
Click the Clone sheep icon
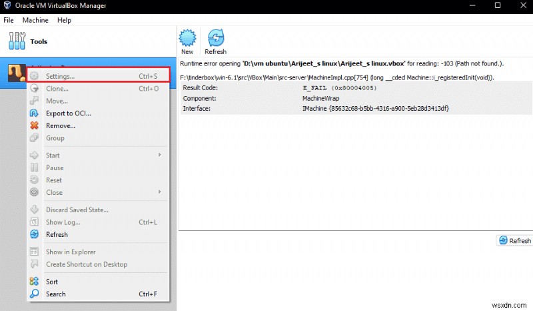(34, 89)
